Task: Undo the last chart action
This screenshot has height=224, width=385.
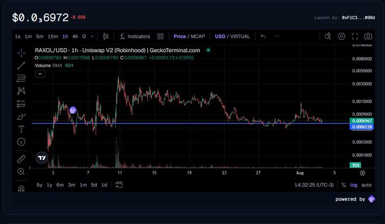Action: 263,37
